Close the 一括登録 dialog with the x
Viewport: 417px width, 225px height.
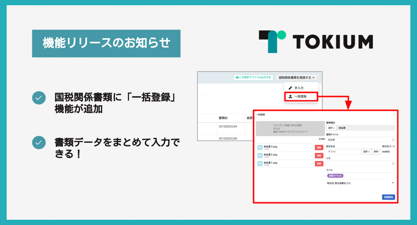point(394,114)
